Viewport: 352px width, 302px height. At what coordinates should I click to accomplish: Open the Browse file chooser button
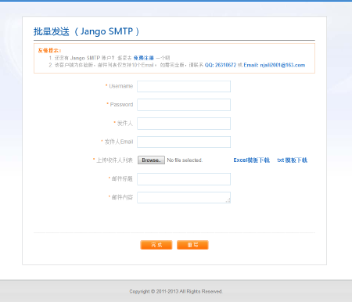(151, 160)
